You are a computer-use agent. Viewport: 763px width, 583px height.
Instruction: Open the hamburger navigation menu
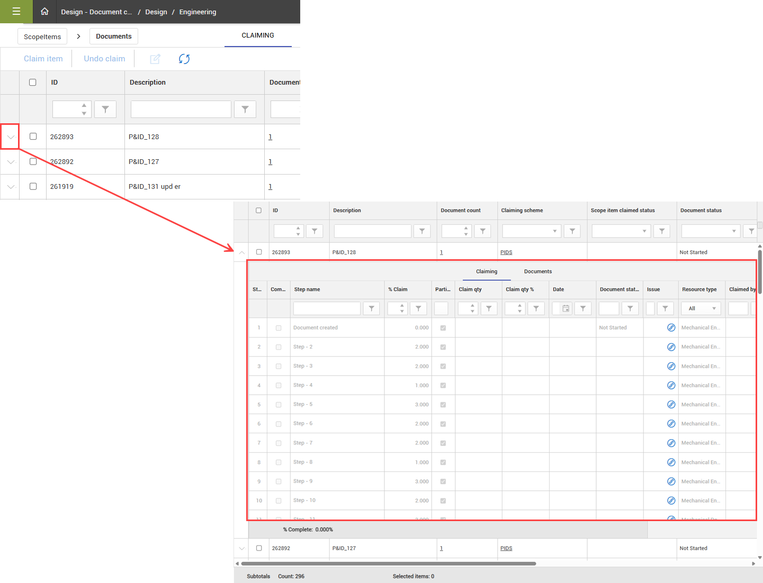coord(16,12)
